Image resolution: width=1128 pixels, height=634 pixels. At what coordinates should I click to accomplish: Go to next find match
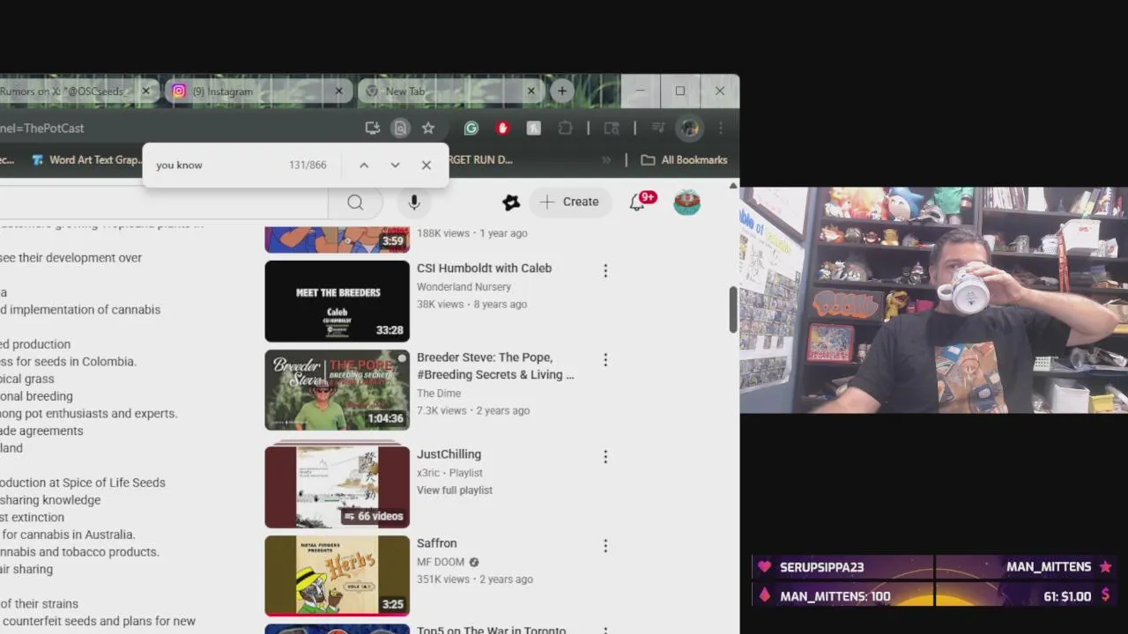tap(395, 165)
